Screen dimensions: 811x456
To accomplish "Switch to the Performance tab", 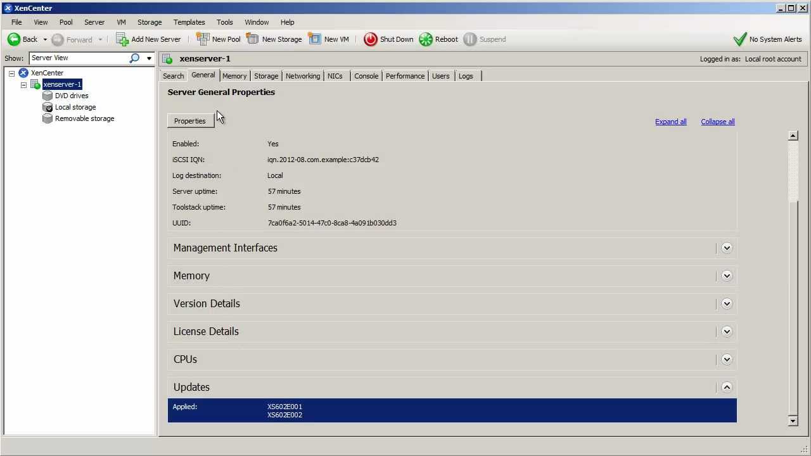I will click(x=405, y=76).
